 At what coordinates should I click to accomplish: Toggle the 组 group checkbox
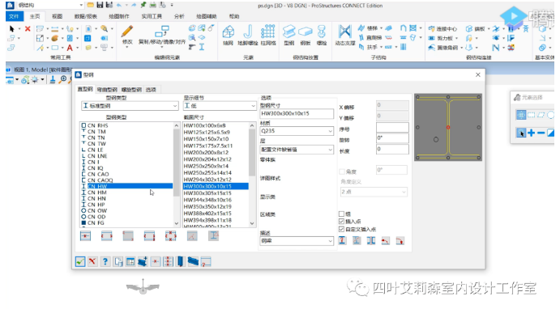(341, 214)
